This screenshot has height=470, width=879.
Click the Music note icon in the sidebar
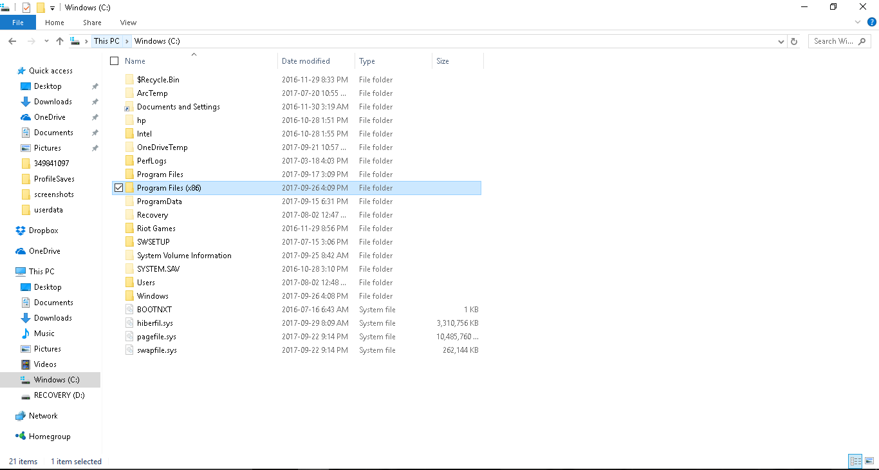point(26,334)
